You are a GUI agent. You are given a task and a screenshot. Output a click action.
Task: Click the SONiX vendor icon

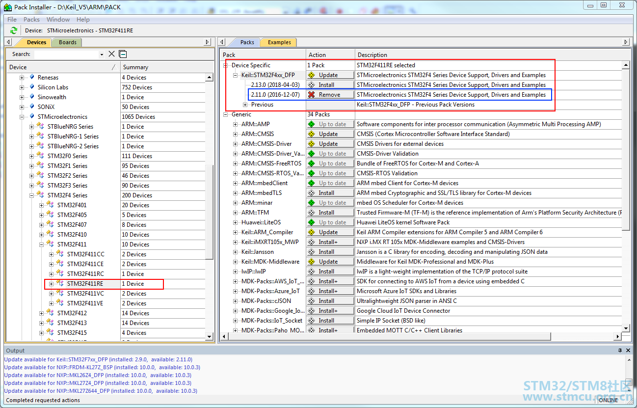32,107
